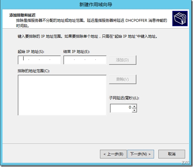Go back with 上一步(B) button
This screenshot has width=193, height=167.
[113, 154]
